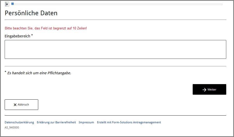The height and width of the screenshot is (137, 234).
Task: Open the Datenschutzerklärung link
Action: 19,122
